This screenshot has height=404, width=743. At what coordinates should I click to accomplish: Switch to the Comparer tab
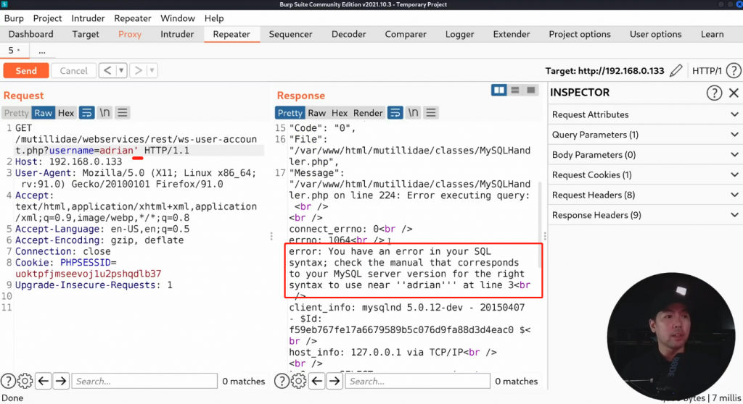[x=406, y=34]
